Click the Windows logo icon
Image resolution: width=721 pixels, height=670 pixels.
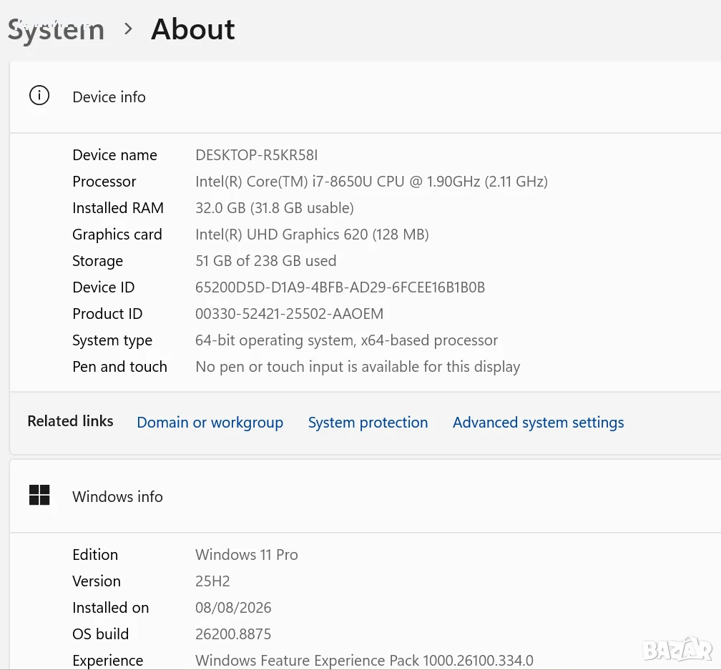[x=39, y=495]
